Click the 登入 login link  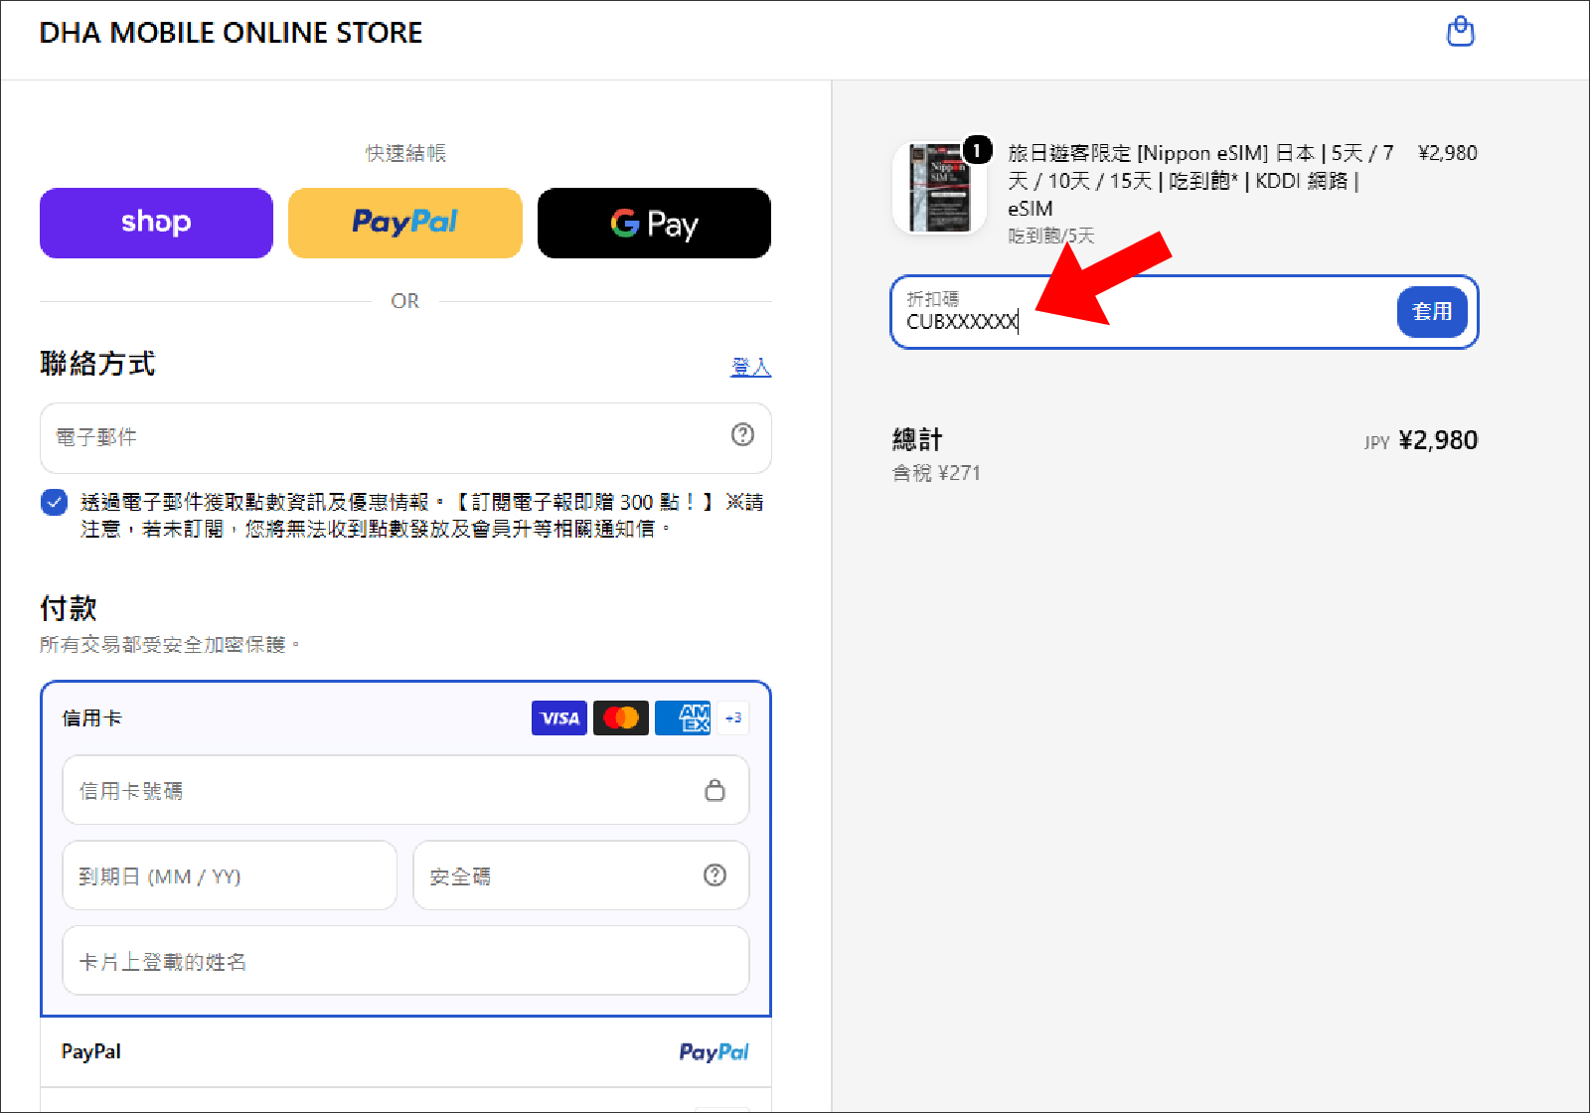point(751,367)
